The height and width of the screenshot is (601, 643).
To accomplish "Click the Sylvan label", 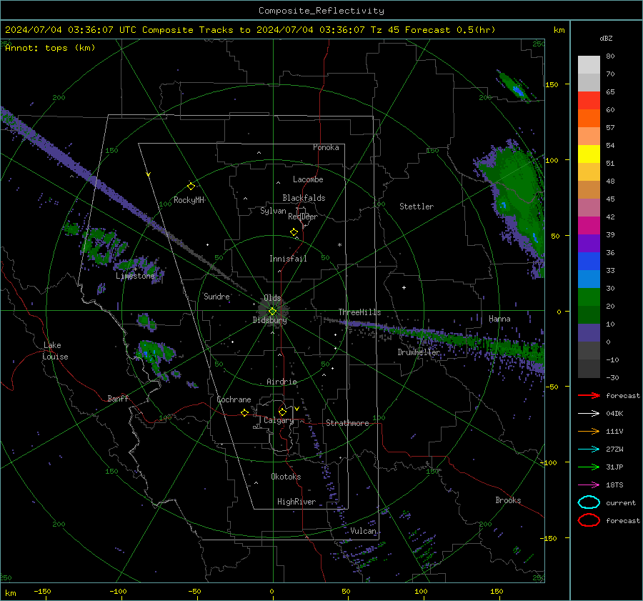I will point(273,211).
